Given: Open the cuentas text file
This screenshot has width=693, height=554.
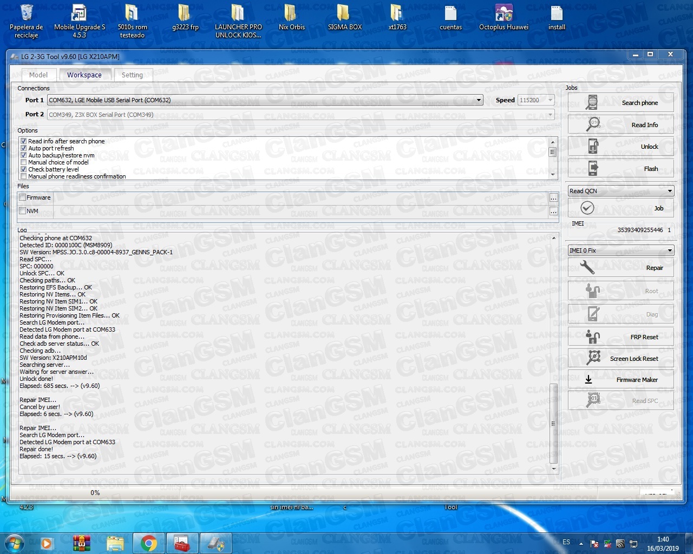Looking at the screenshot, I should click(450, 18).
